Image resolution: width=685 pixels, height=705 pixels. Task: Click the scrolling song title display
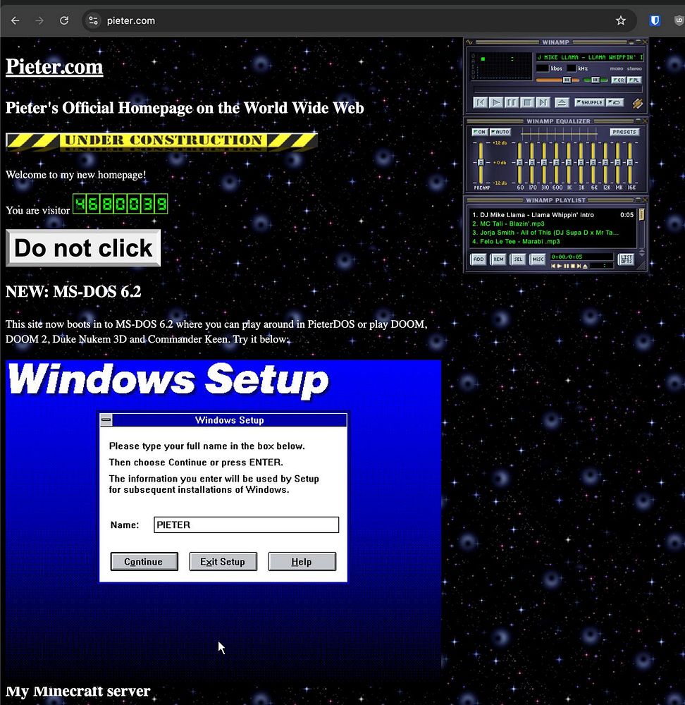(590, 57)
